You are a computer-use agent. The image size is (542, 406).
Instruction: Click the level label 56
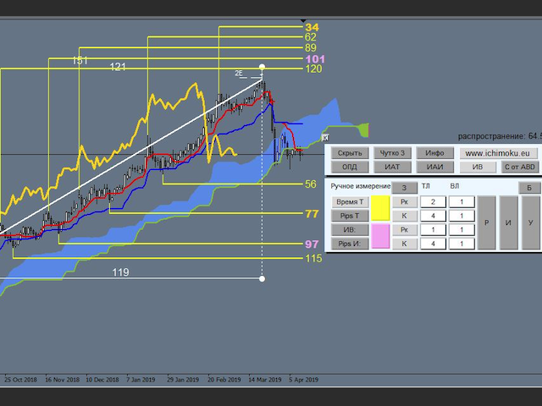(311, 184)
